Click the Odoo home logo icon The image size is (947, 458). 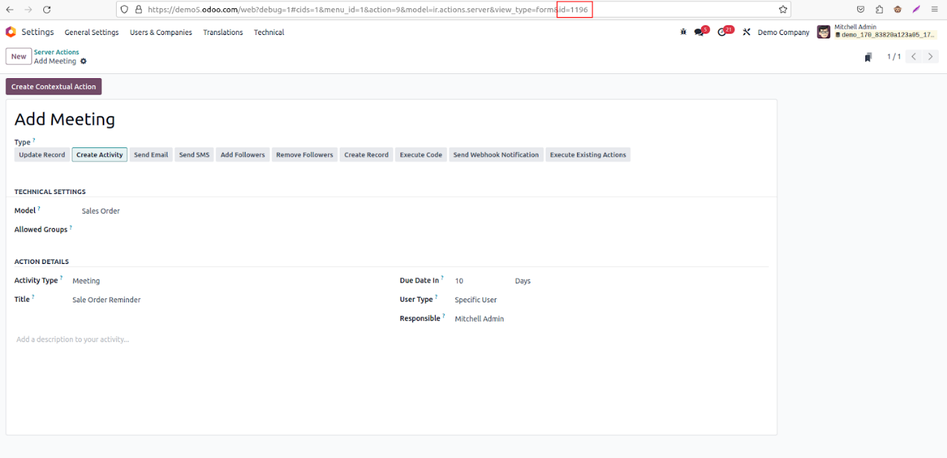pyautogui.click(x=10, y=32)
